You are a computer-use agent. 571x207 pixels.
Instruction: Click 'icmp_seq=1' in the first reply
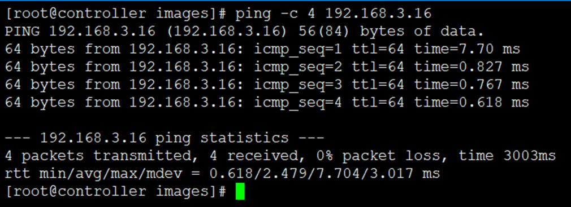[x=297, y=50]
